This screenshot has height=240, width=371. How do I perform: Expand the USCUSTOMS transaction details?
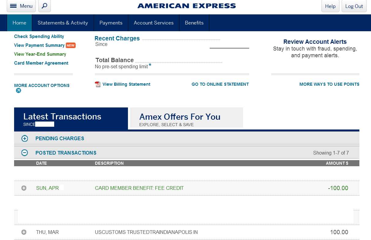pos(24,232)
